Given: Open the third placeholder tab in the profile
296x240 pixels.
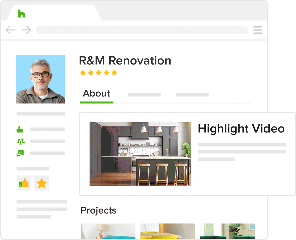Looking at the screenshot, I should click(x=192, y=95).
